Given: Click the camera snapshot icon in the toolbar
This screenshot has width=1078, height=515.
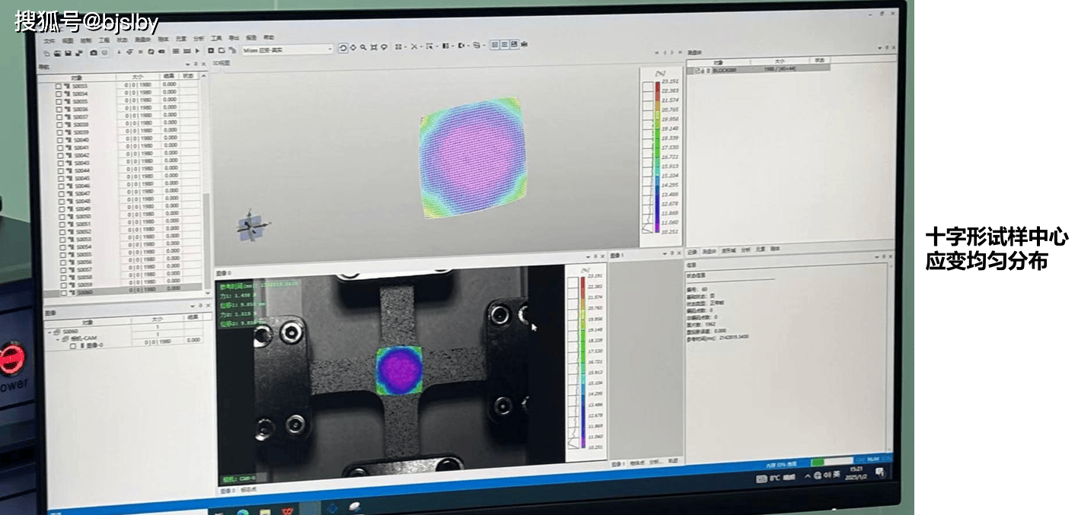Looking at the screenshot, I should pyautogui.click(x=93, y=52).
